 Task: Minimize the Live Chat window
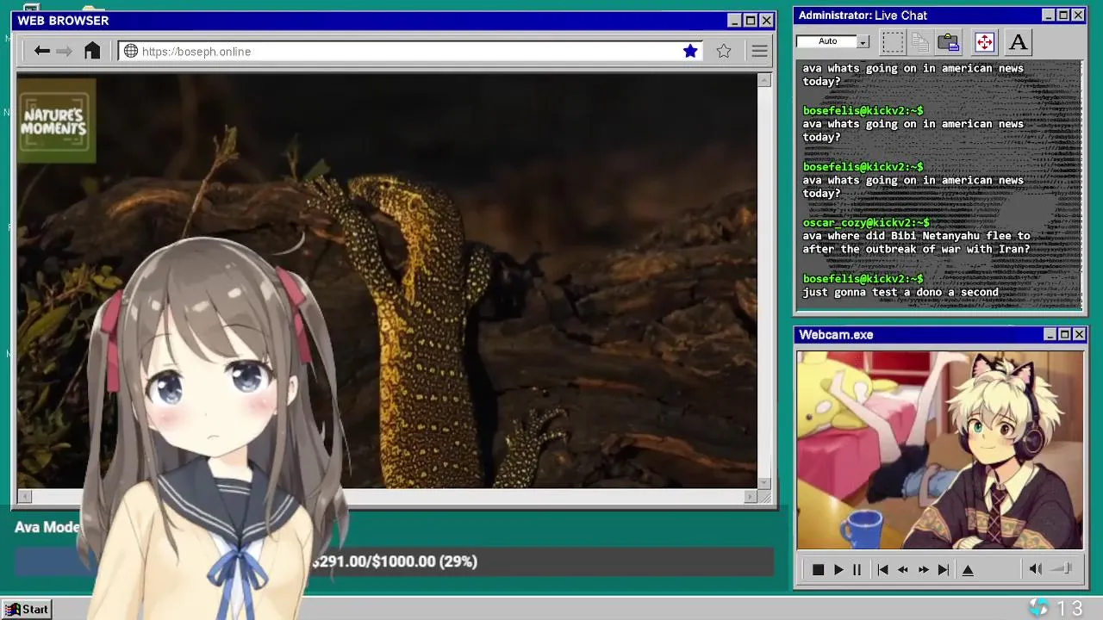coord(1048,15)
